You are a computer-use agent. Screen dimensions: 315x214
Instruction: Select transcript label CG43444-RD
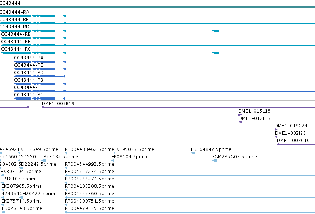(14, 27)
